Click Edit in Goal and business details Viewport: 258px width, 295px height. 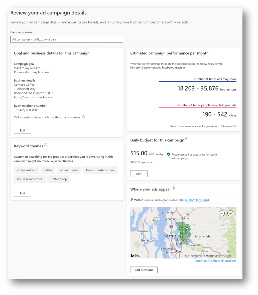click(x=23, y=130)
